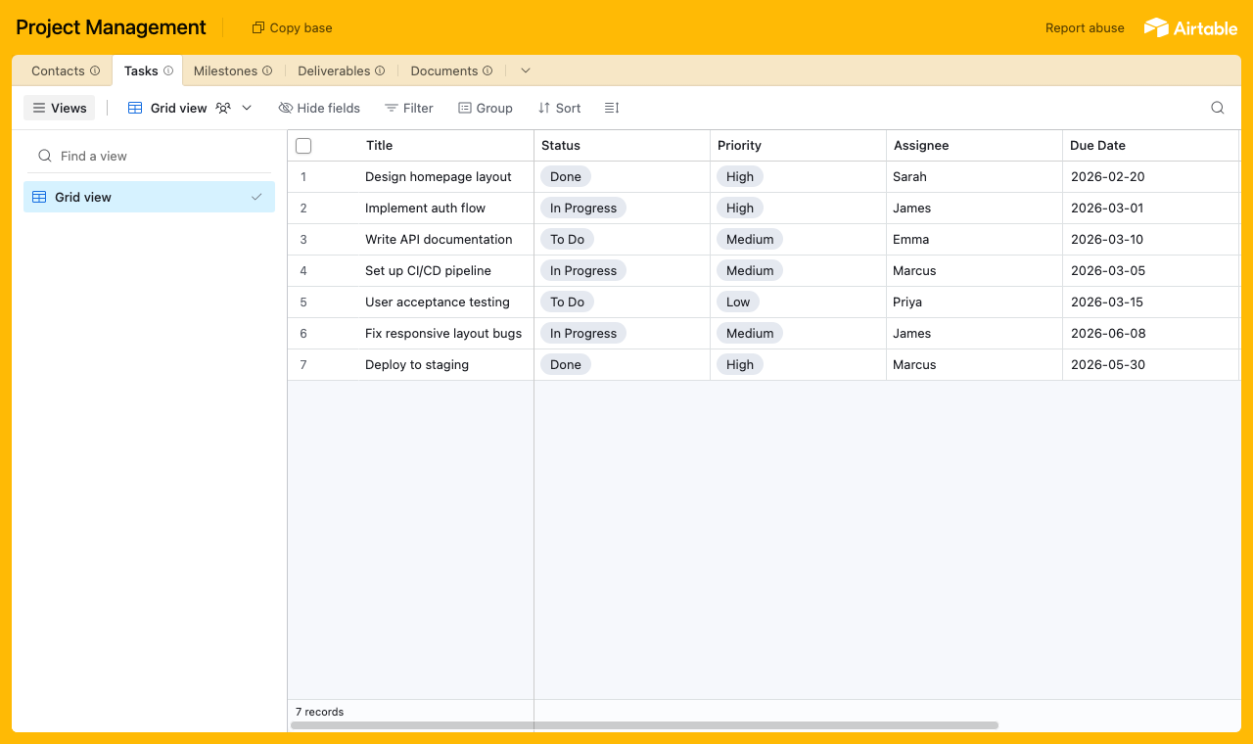Open the Hide fields menu

pyautogui.click(x=319, y=108)
